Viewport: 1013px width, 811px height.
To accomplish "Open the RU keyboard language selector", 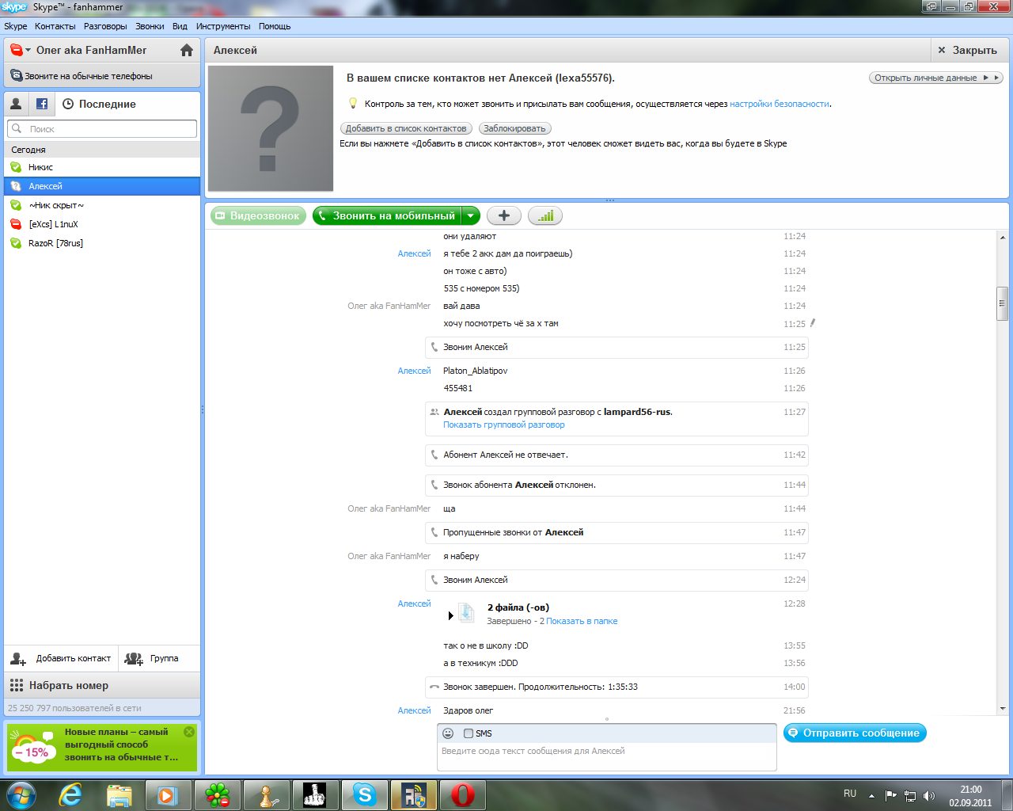I will [850, 794].
